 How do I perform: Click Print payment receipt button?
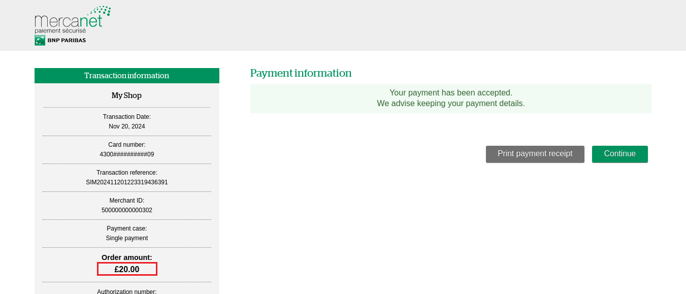[x=535, y=154]
